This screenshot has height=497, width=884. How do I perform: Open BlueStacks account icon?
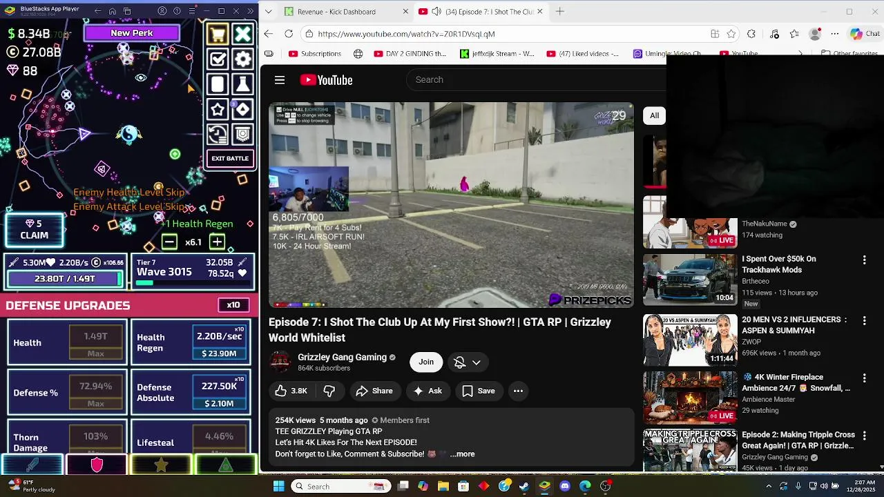[162, 11]
